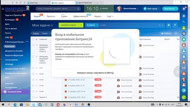Open Yandex browser from the taskbar
The image size is (190, 107).
pyautogui.click(x=70, y=104)
